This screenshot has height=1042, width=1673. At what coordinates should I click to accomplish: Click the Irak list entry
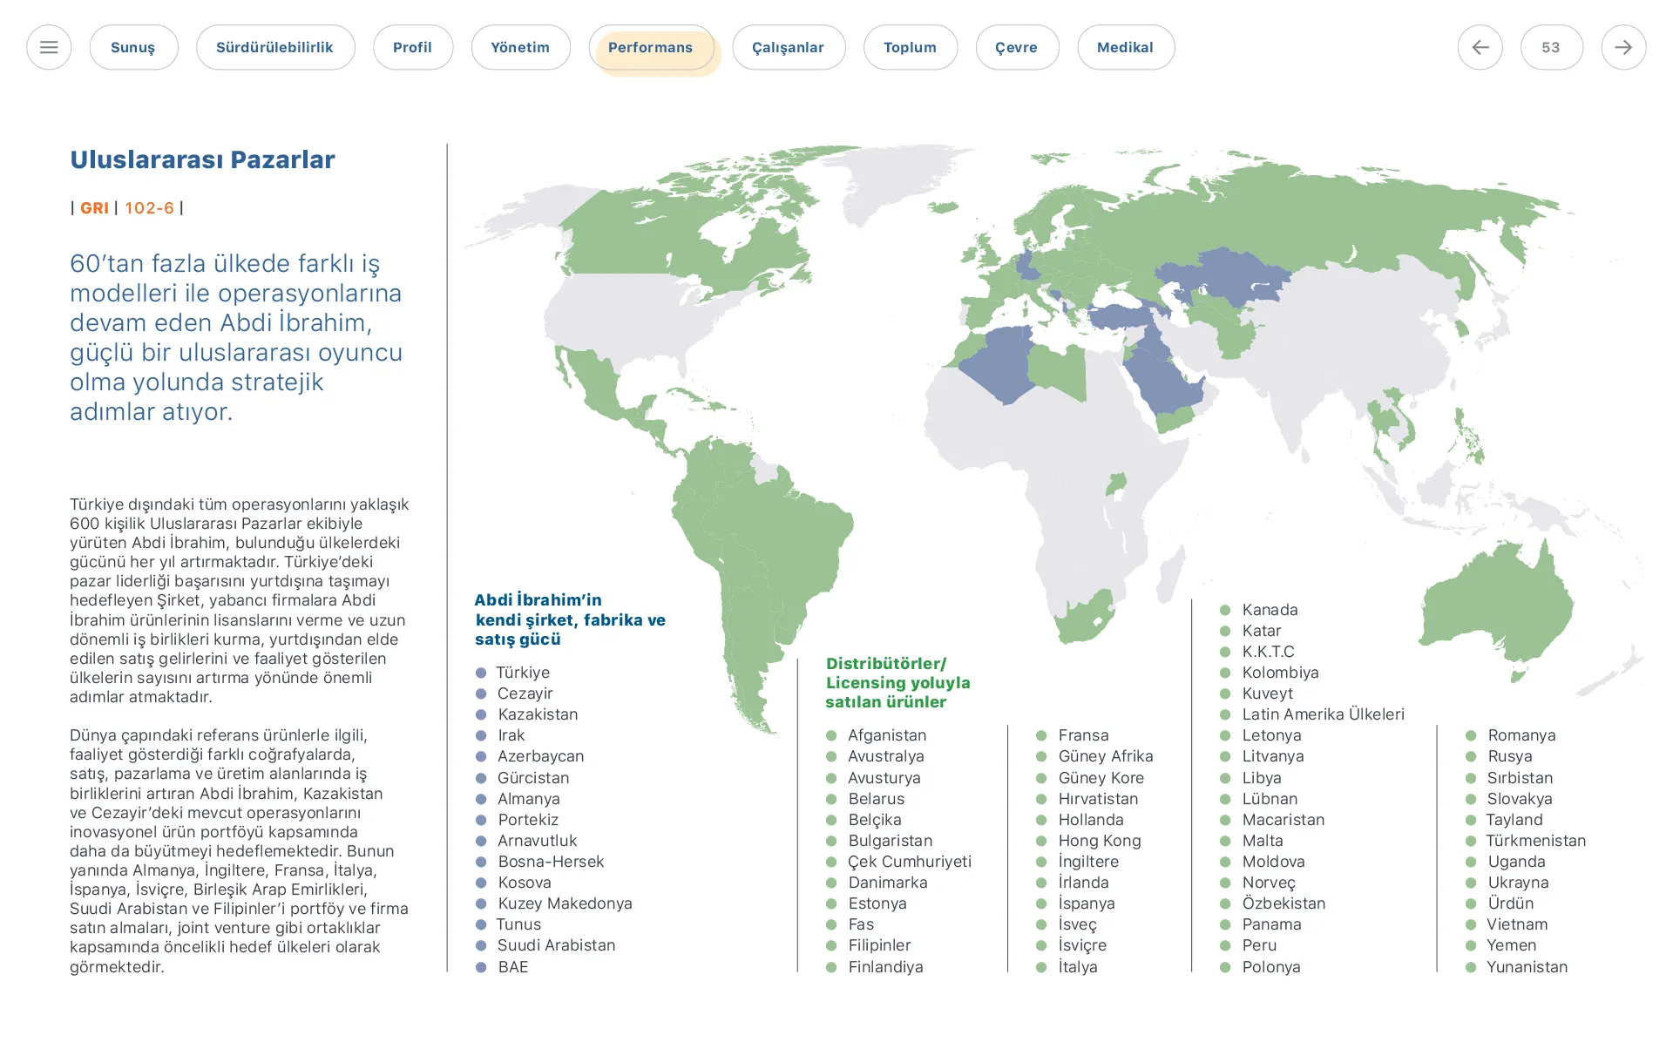click(x=511, y=735)
